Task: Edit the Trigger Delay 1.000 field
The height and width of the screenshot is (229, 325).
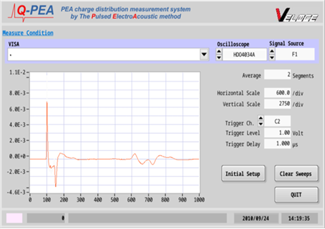Action: pyautogui.click(x=277, y=144)
